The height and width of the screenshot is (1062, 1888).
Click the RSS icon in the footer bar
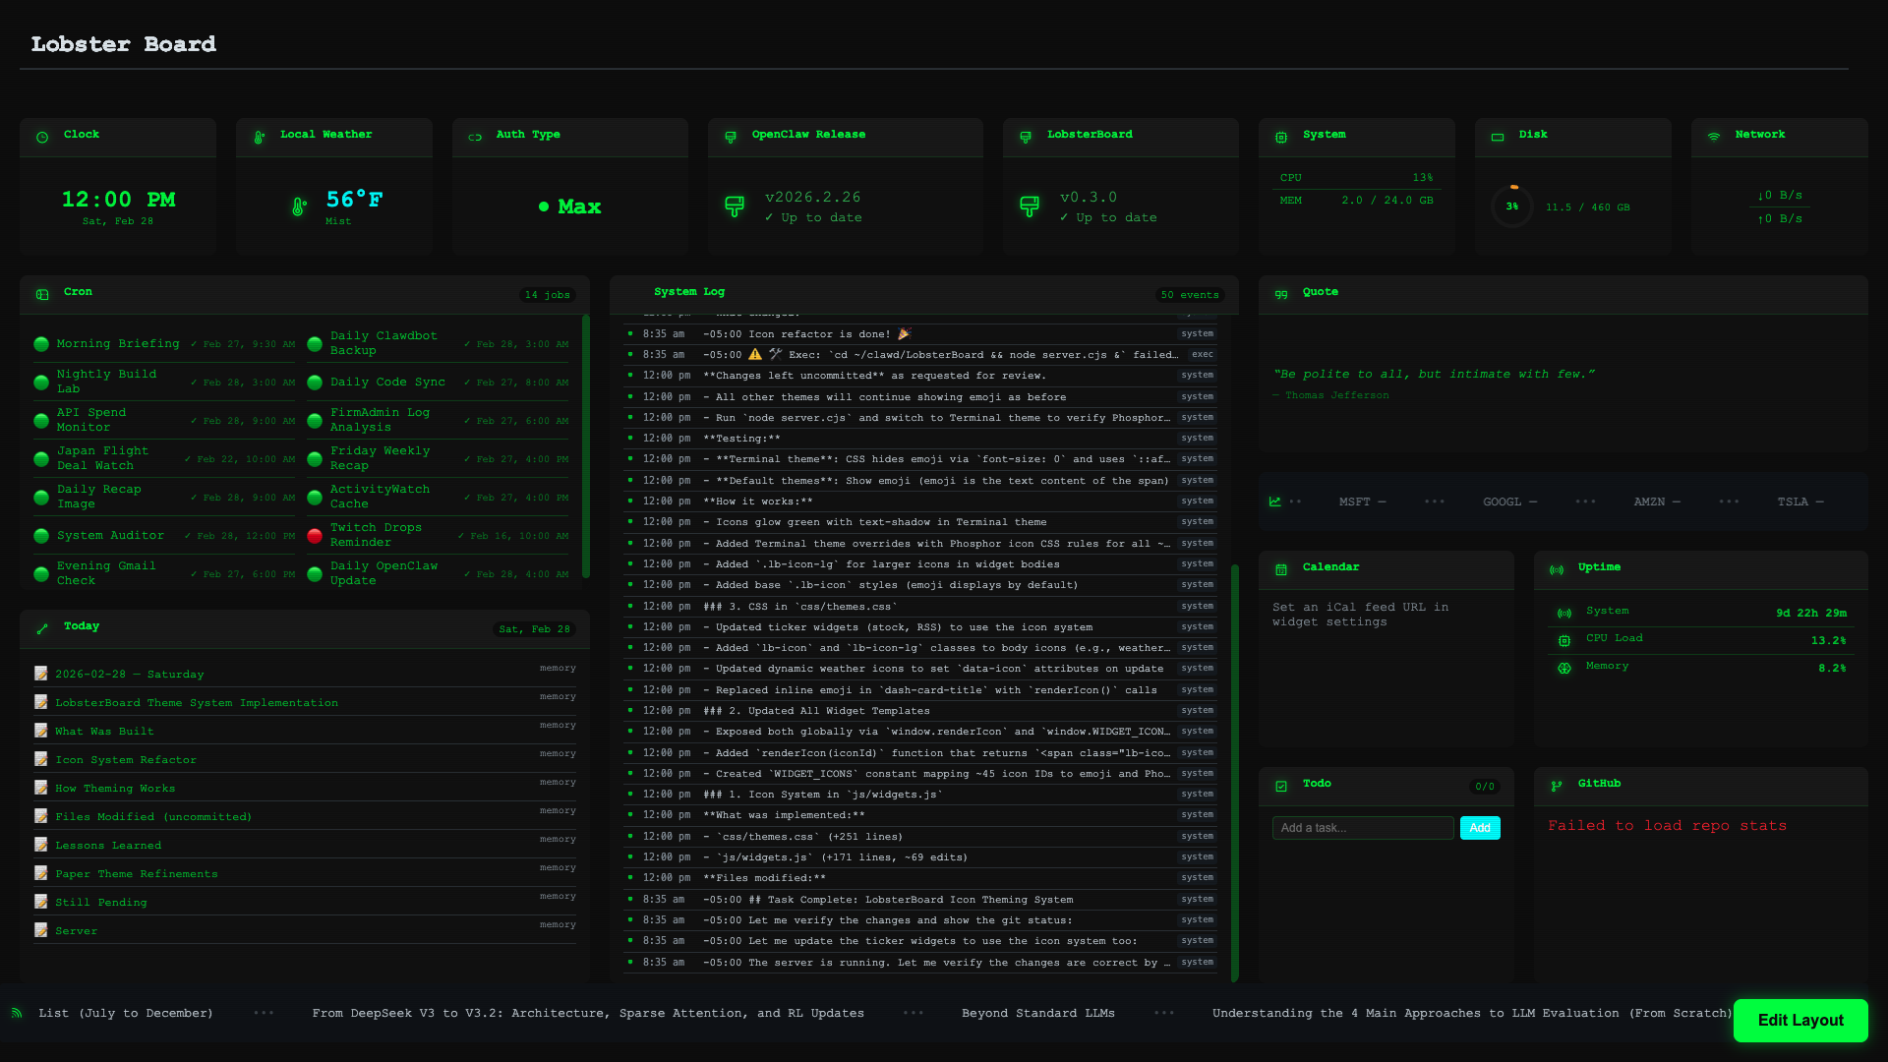point(19,1013)
